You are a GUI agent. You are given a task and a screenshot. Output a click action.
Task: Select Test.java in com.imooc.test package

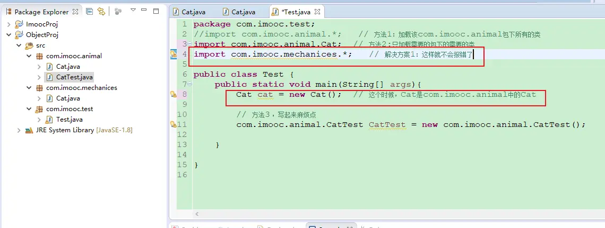coord(69,120)
